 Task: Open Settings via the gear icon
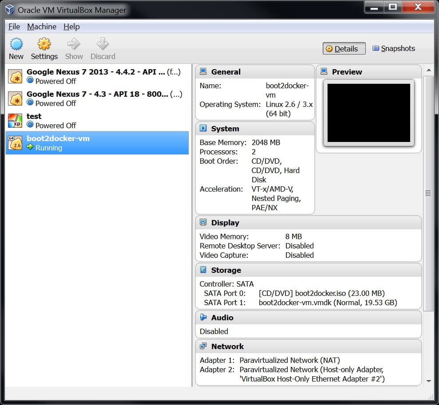coord(44,44)
